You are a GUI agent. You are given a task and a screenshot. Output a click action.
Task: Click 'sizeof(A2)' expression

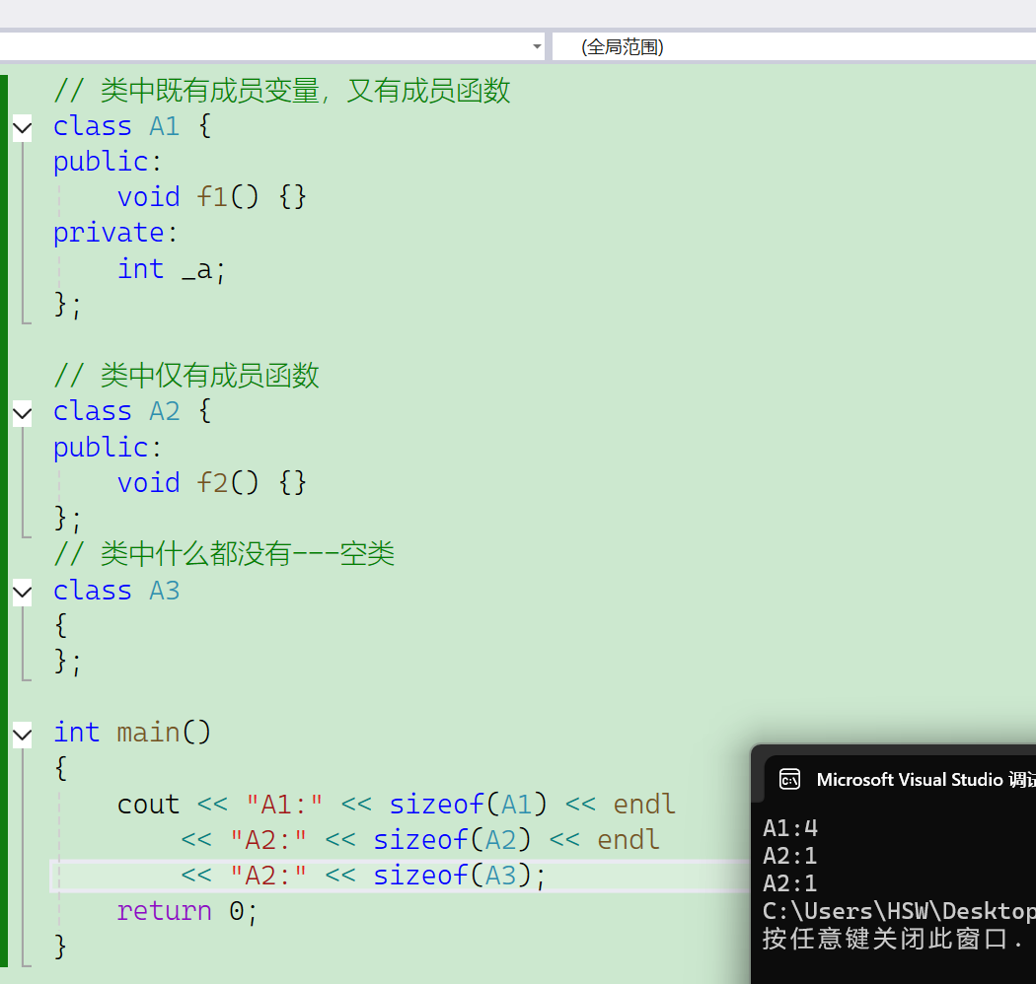pyautogui.click(x=453, y=840)
